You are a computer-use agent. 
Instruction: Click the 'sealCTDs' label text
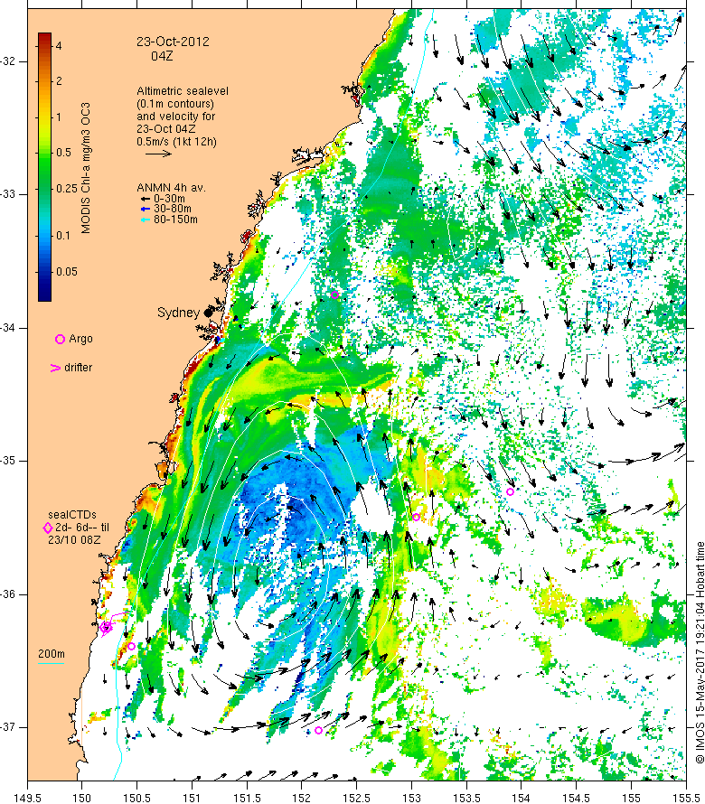72,514
